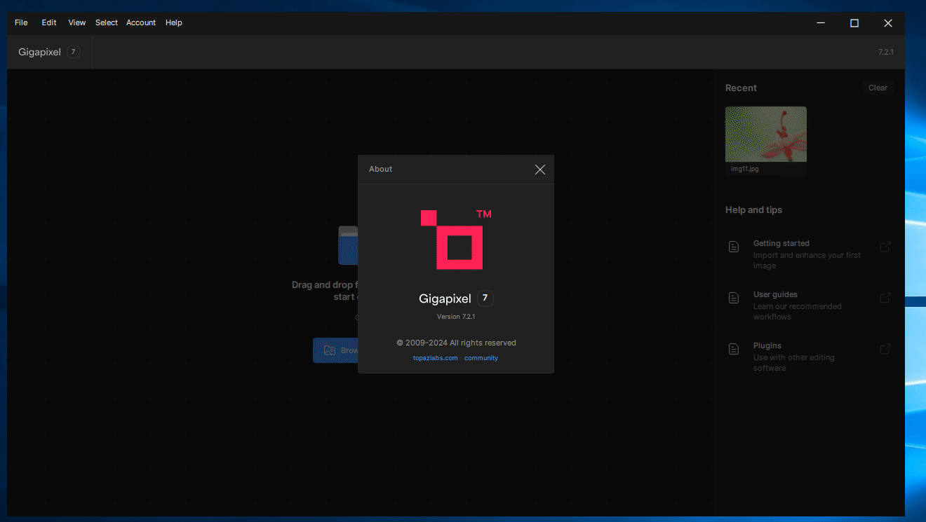Open the Account menu
The width and height of the screenshot is (926, 522).
pyautogui.click(x=141, y=22)
